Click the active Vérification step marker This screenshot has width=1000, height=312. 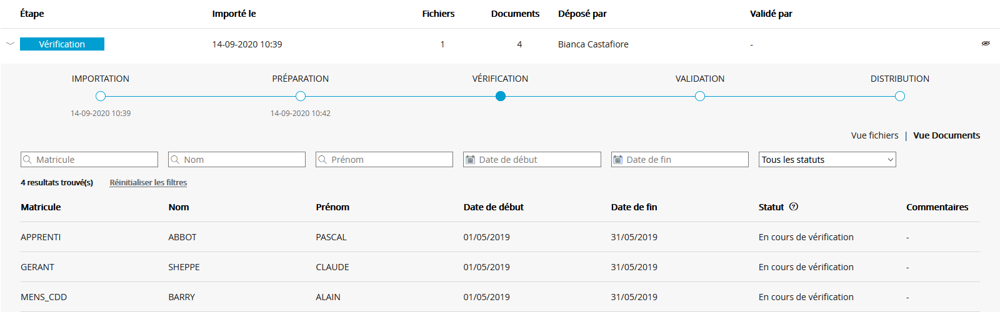point(501,96)
